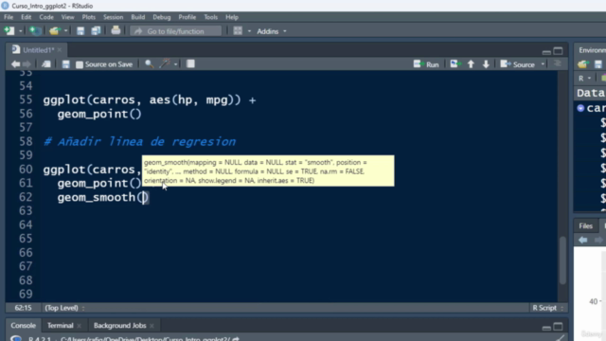Image resolution: width=606 pixels, height=341 pixels.
Task: Open the Build menu
Action: (x=138, y=17)
